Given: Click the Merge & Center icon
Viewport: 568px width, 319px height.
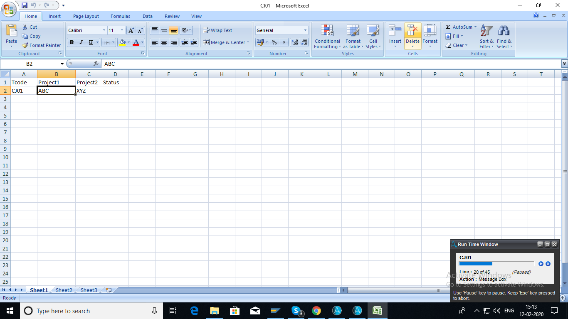Looking at the screenshot, I should (x=206, y=42).
